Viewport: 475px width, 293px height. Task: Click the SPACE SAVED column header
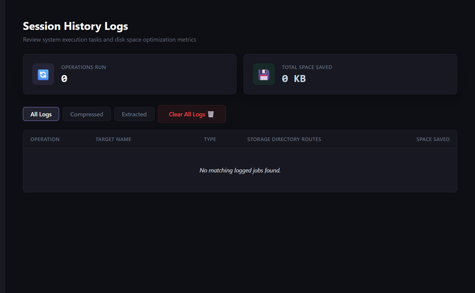433,139
